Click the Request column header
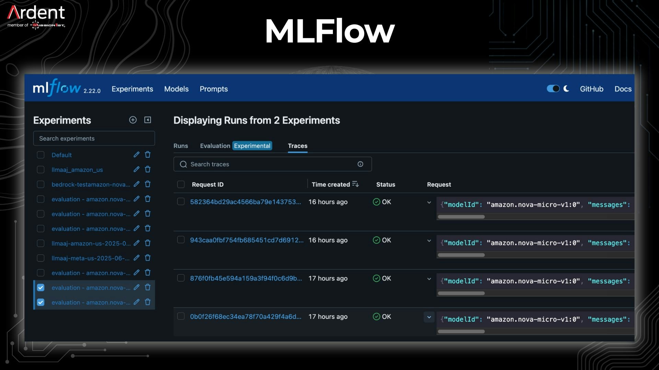This screenshot has height=370, width=659. point(439,184)
